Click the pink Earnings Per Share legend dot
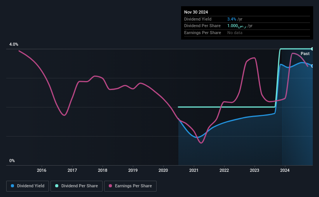Image resolution: width=319 pixels, height=197 pixels. pos(110,186)
